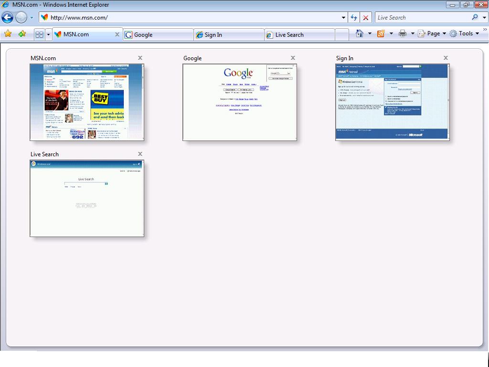Viewport: 489px width, 367px height.
Task: Click the 'Google' thumbnail title text
Action: coord(192,58)
